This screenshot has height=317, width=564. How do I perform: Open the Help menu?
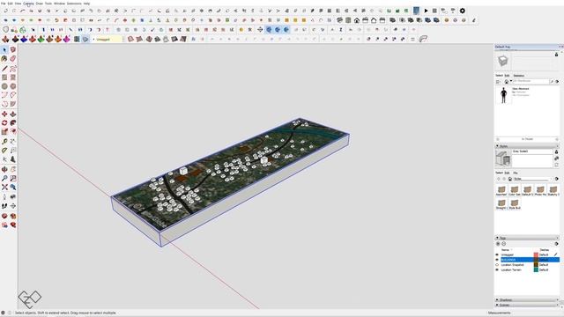pos(86,4)
